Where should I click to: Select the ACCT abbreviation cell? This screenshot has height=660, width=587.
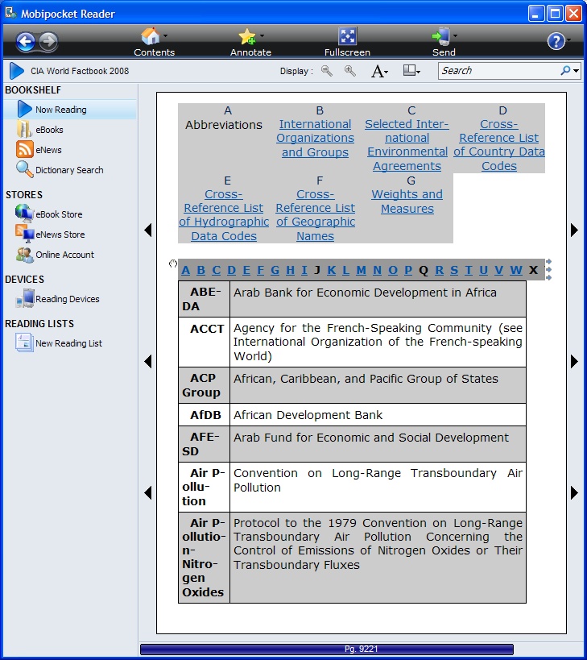pyautogui.click(x=204, y=342)
